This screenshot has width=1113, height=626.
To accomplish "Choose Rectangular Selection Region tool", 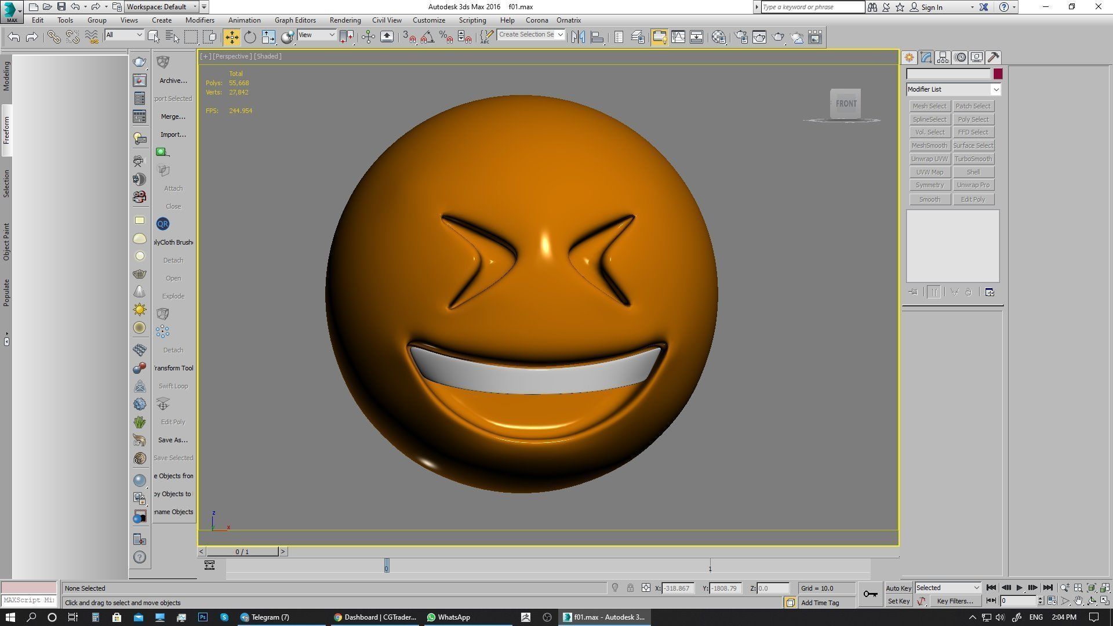I will point(191,37).
